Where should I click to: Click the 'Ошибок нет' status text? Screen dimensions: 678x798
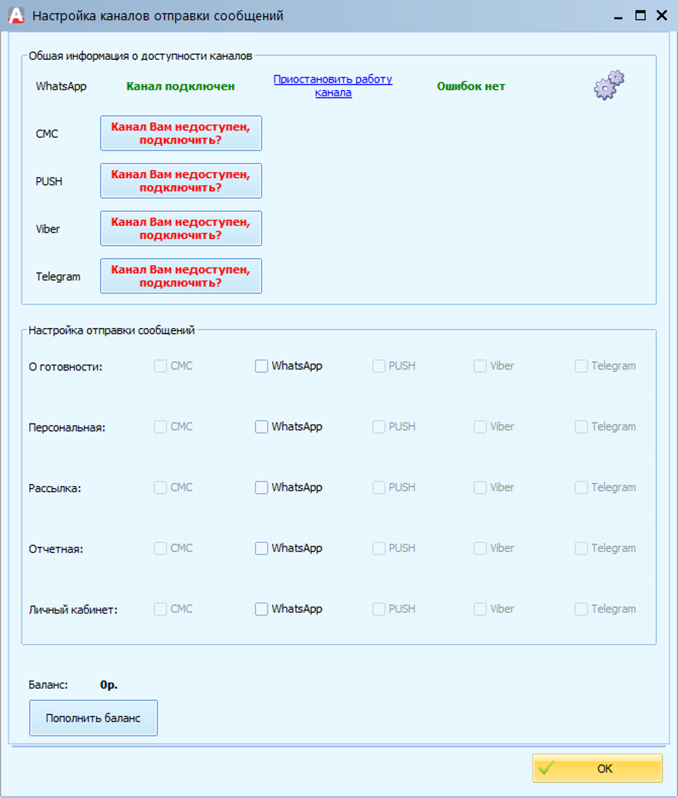(x=471, y=86)
